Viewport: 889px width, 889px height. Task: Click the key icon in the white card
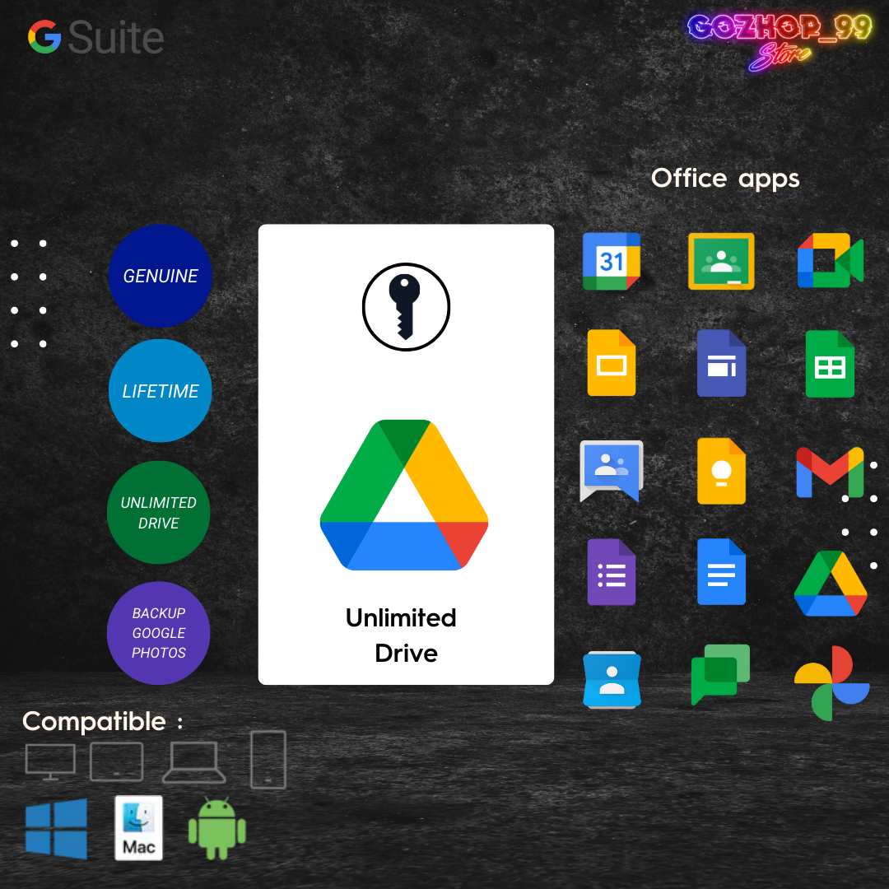pos(406,307)
